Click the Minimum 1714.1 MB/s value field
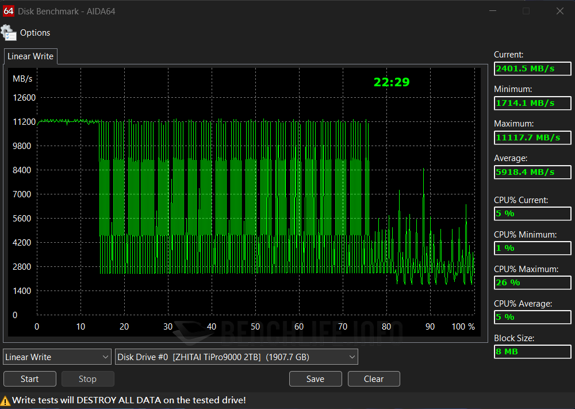The height and width of the screenshot is (409, 575). coord(532,103)
